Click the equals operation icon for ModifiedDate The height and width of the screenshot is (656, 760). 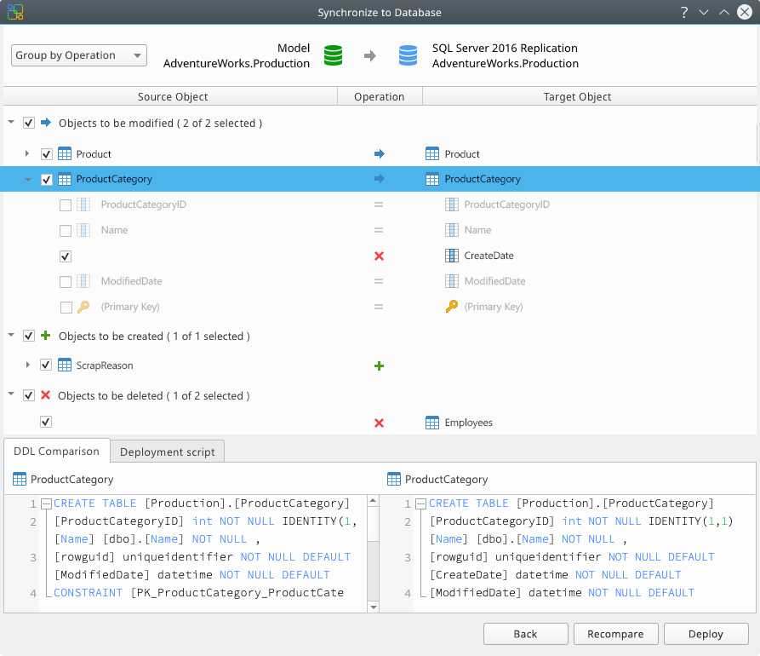coord(379,281)
